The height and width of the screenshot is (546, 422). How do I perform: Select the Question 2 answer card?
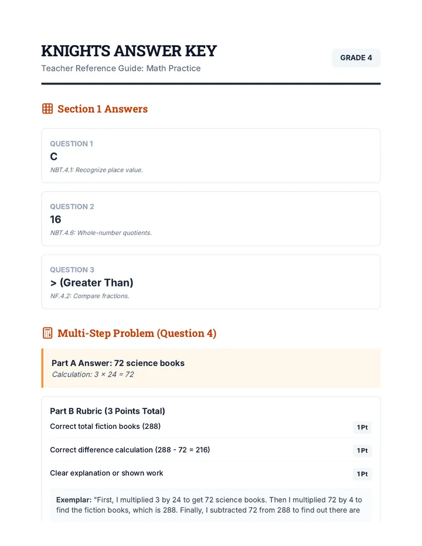tap(211, 219)
